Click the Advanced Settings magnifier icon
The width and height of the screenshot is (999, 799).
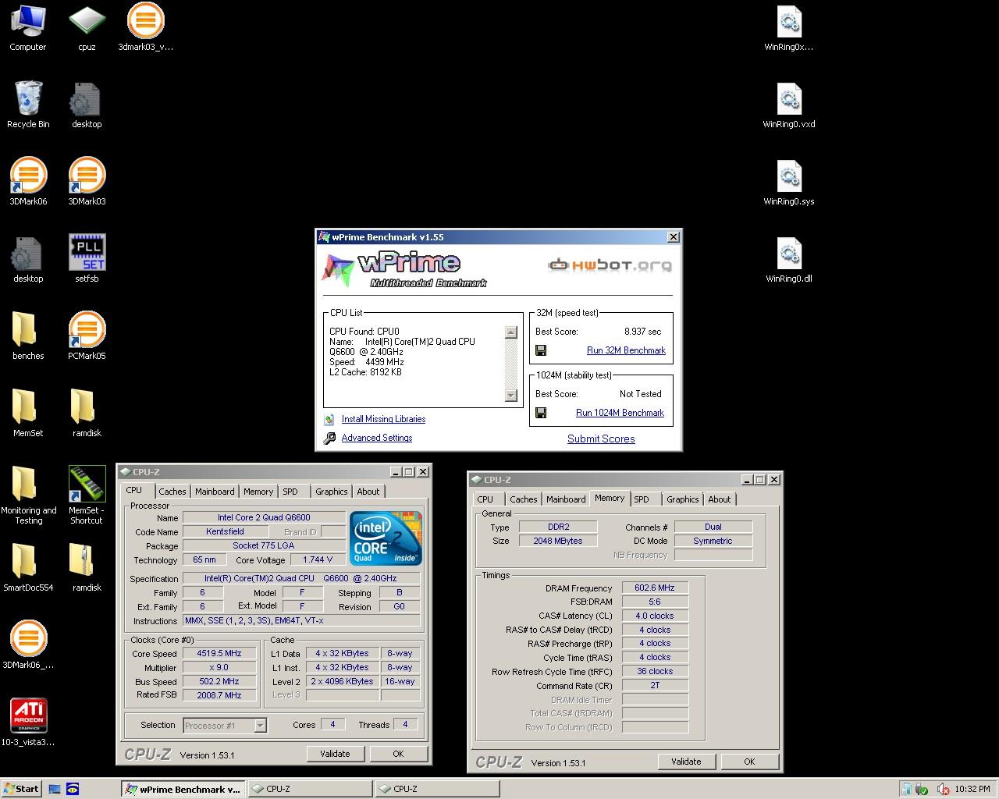(x=329, y=438)
